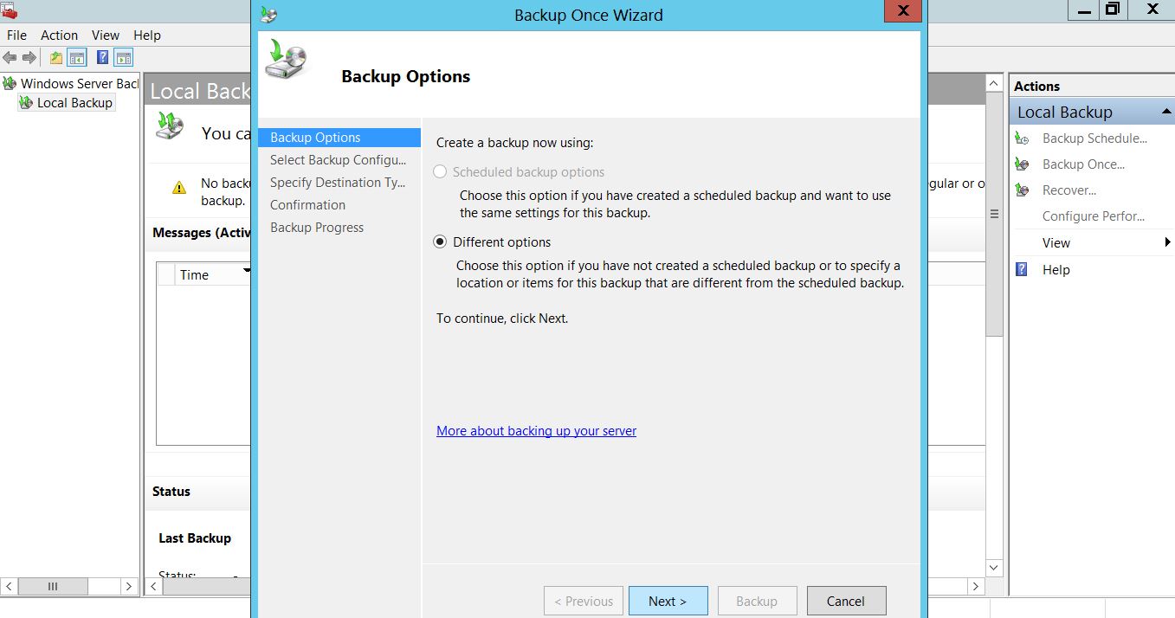The width and height of the screenshot is (1175, 618).
Task: Open the Action menu
Action: click(x=59, y=35)
